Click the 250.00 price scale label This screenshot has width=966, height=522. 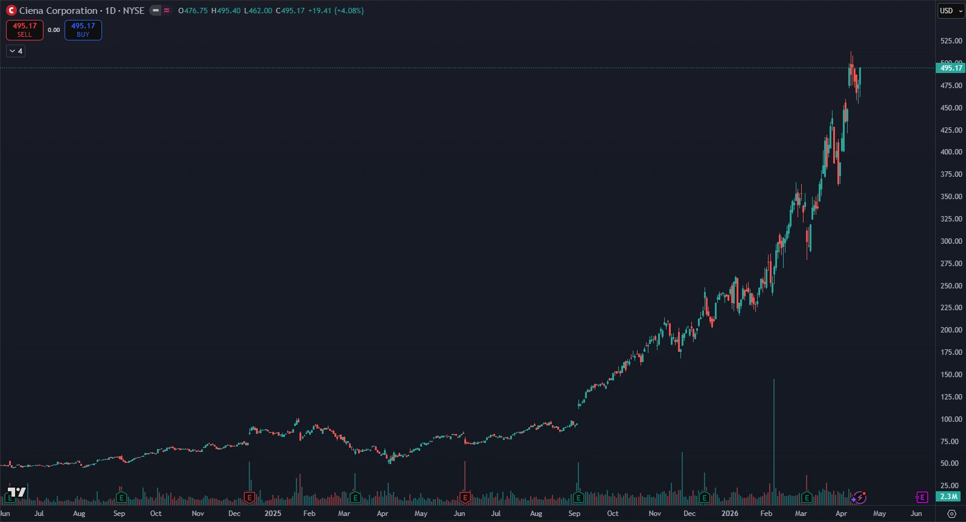[952, 286]
